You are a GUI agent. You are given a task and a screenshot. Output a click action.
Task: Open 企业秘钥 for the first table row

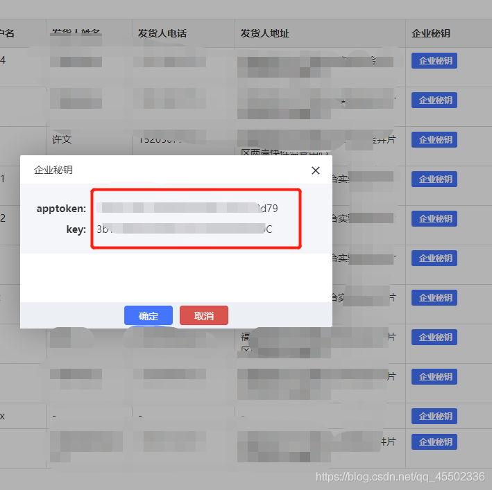434,61
